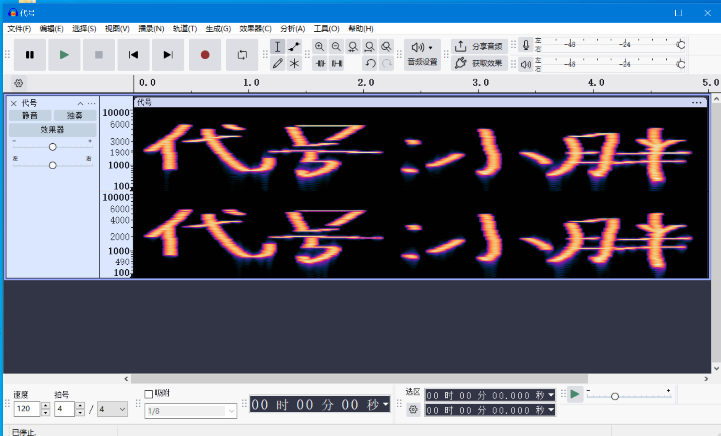Mute the track with 静音
This screenshot has height=436, width=721.
[30, 115]
